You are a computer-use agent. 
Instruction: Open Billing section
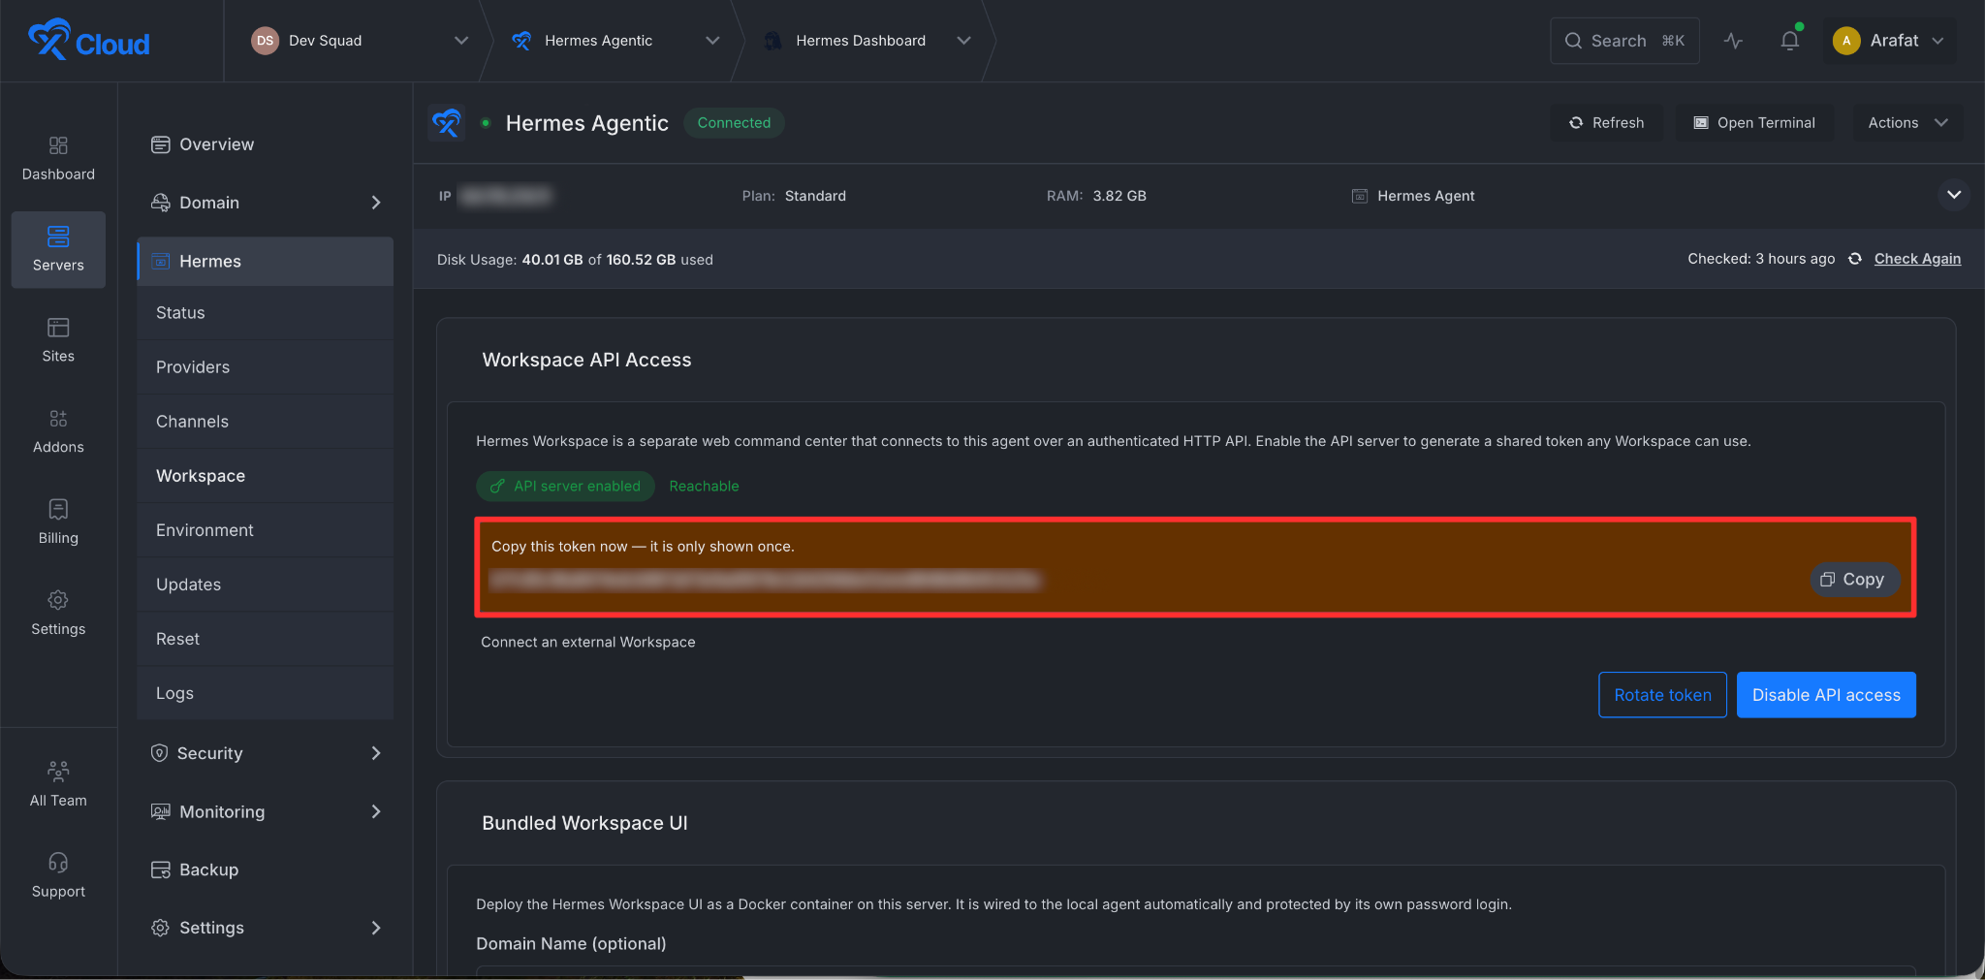pos(58,522)
